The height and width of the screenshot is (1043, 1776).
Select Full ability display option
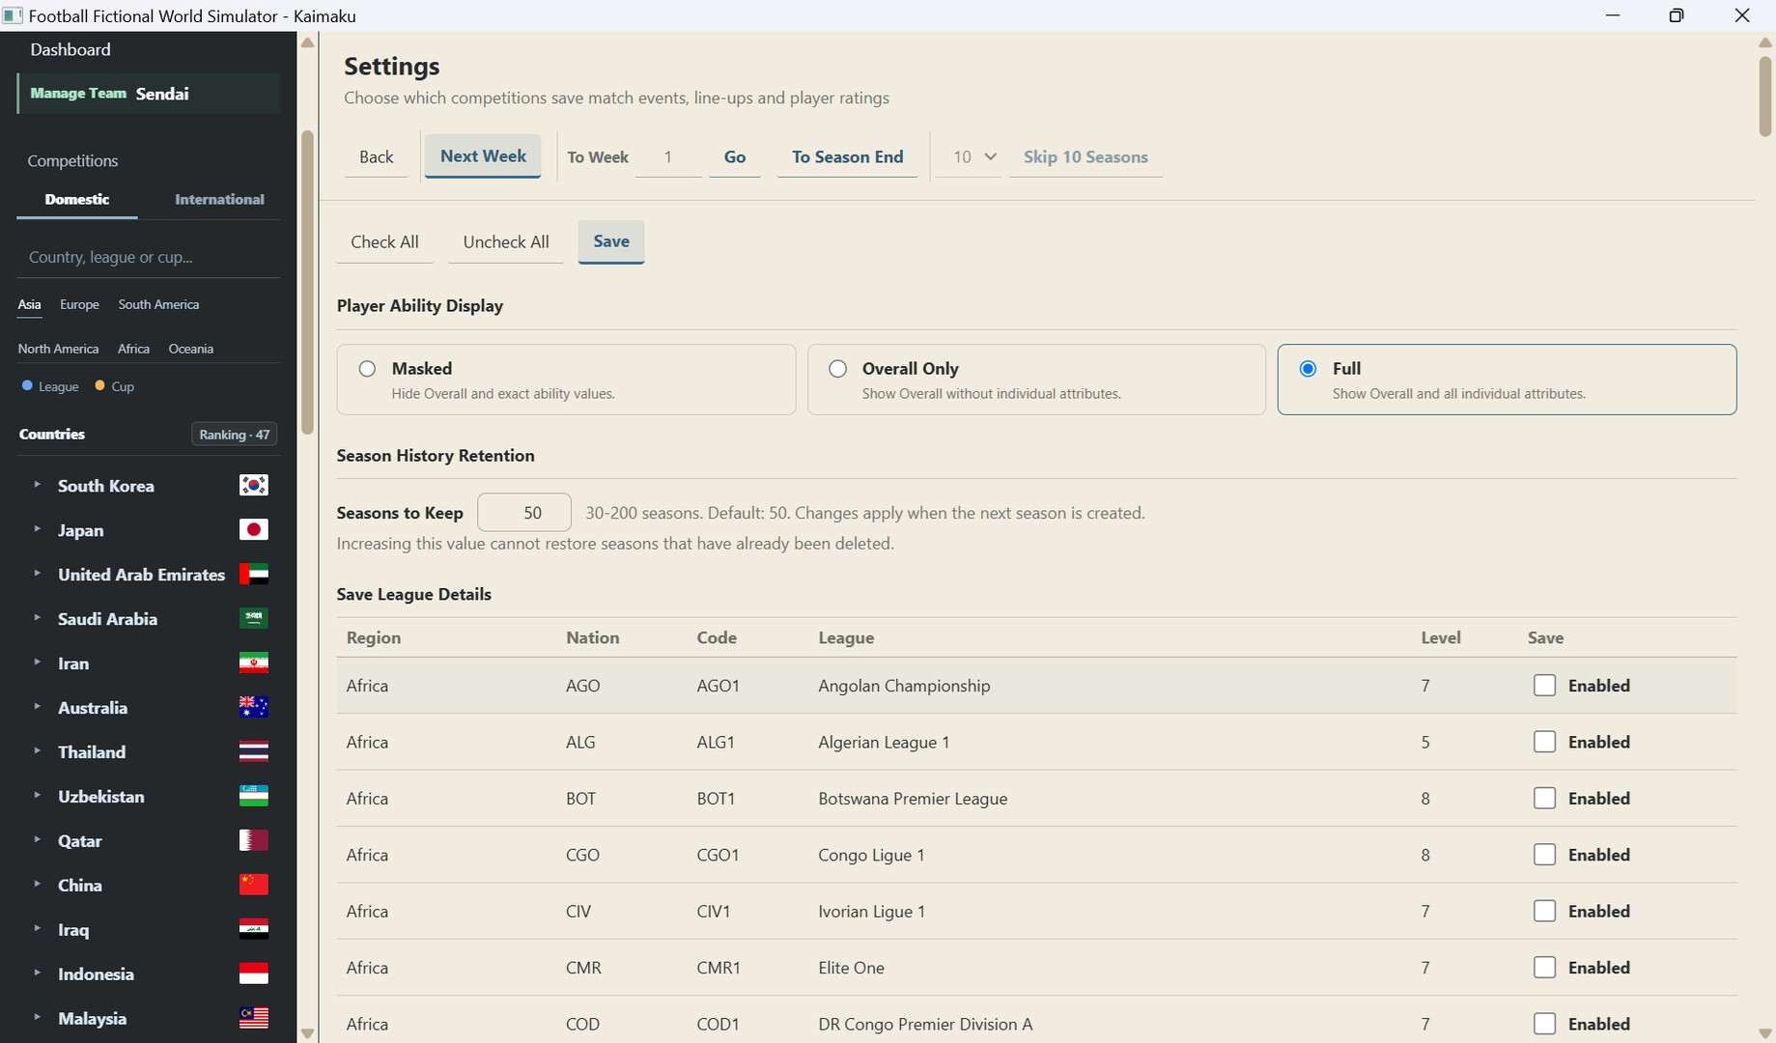coord(1308,369)
